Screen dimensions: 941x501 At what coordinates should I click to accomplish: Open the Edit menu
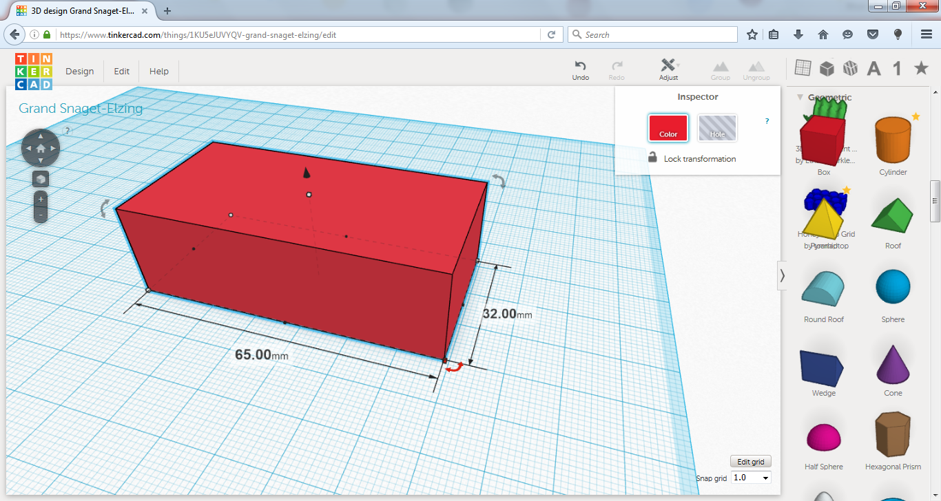pos(121,72)
